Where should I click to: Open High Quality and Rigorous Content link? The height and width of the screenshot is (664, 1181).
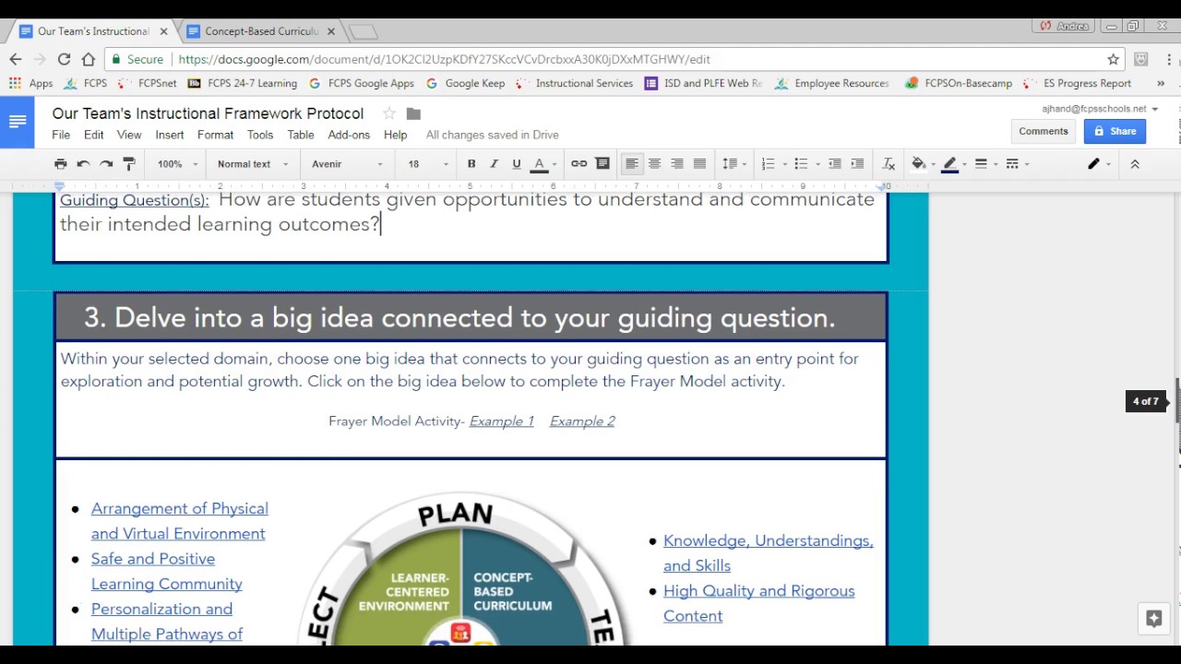[758, 603]
